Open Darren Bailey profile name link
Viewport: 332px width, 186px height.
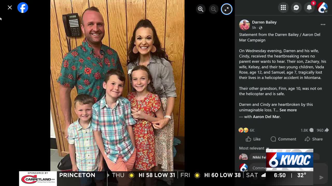pyautogui.click(x=264, y=22)
